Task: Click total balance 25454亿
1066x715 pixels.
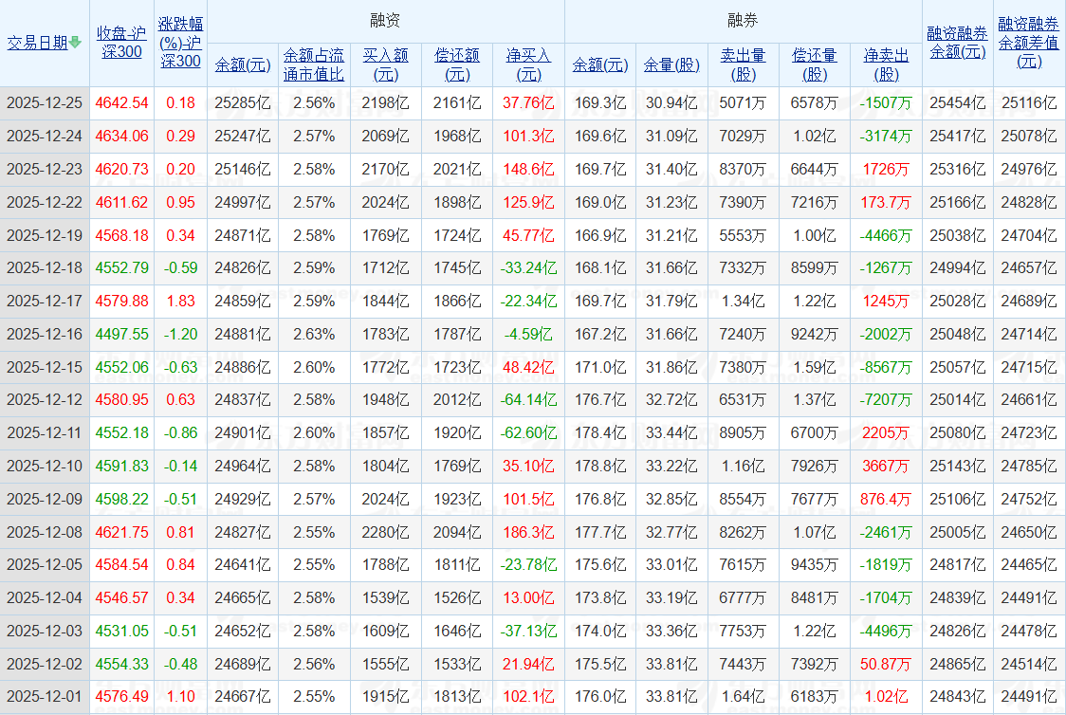Action: point(957,103)
